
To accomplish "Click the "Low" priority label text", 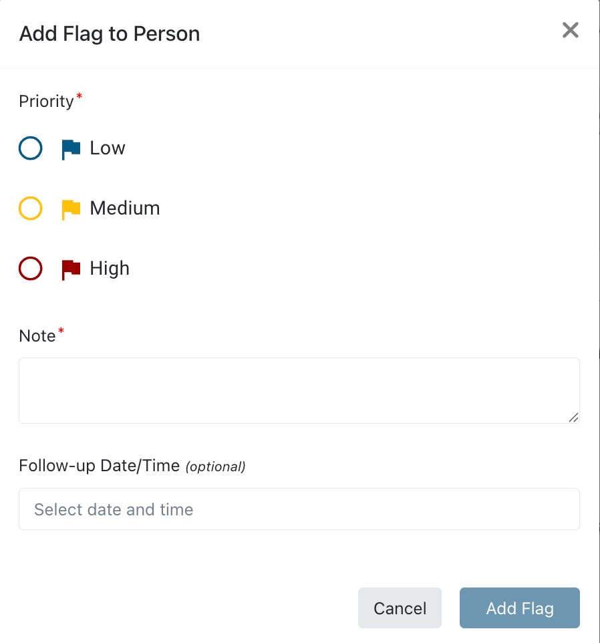I will [x=108, y=148].
